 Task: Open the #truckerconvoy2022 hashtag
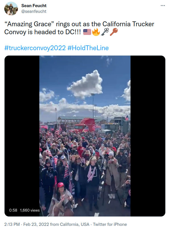click(35, 48)
